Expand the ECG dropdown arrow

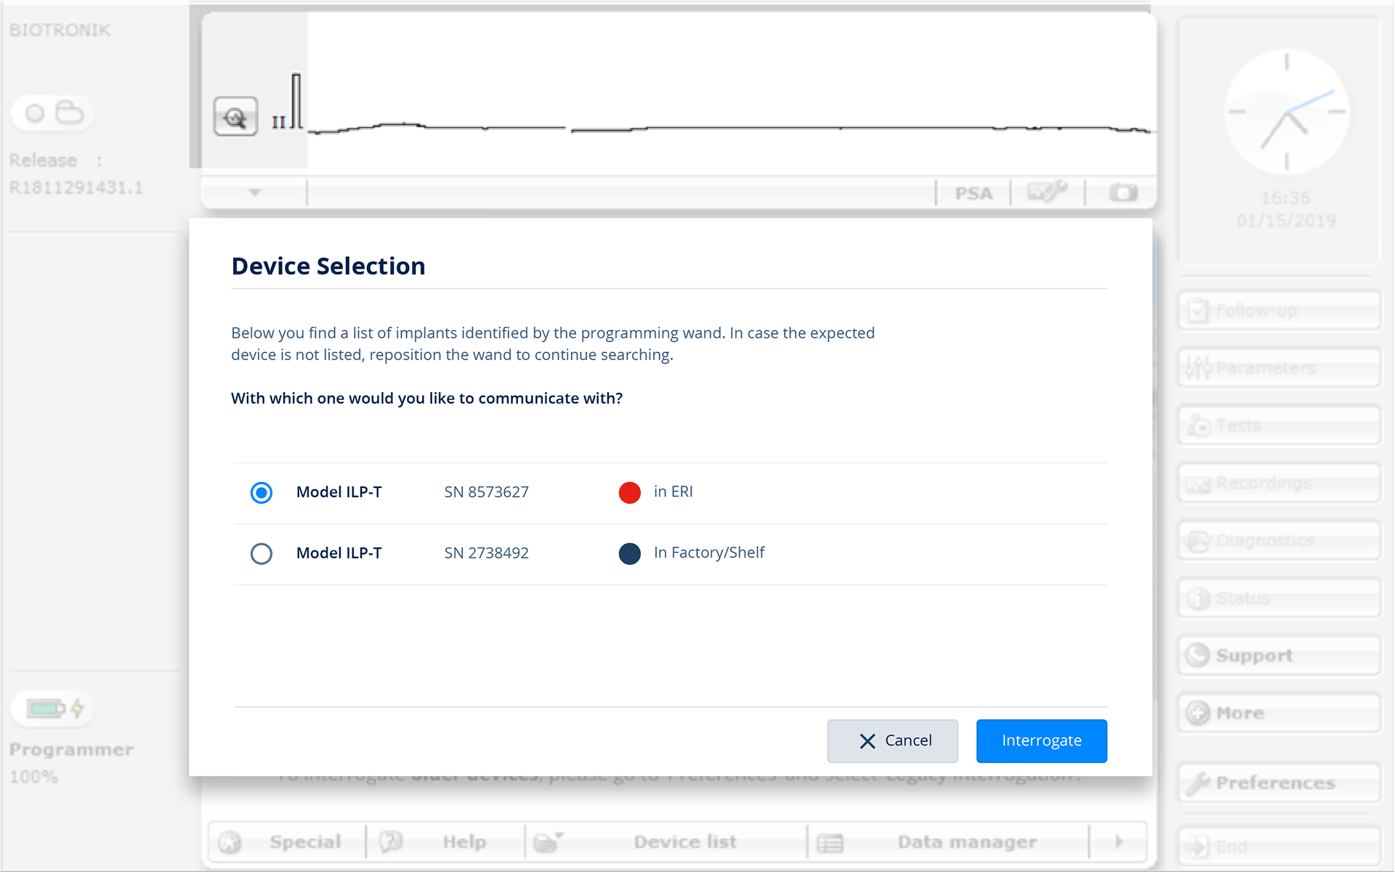point(254,192)
